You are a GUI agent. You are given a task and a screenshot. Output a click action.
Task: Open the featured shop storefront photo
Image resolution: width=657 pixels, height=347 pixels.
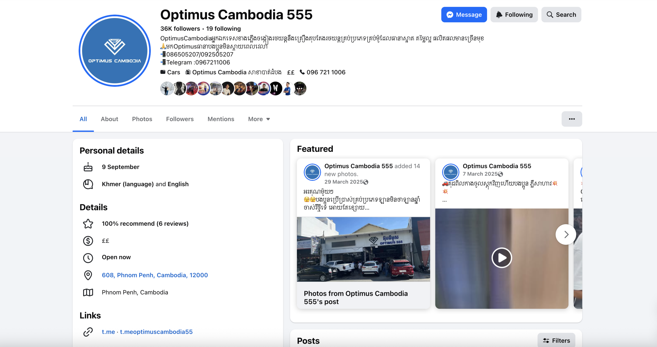tap(363, 249)
